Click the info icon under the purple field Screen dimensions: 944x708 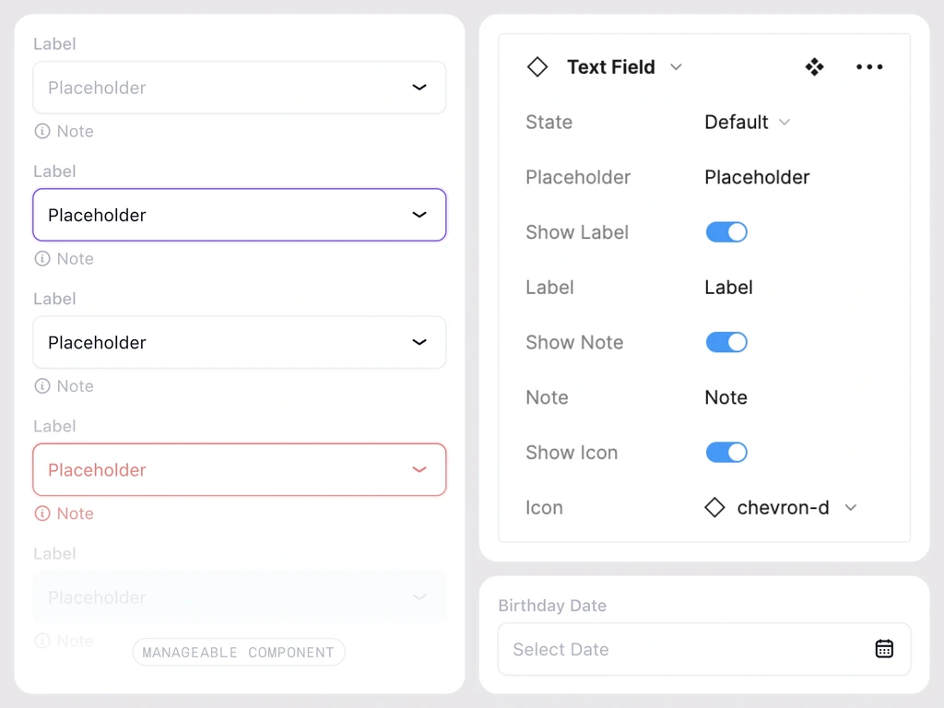point(42,259)
